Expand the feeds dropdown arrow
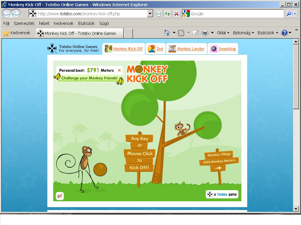The height and width of the screenshot is (225, 301). point(188,33)
